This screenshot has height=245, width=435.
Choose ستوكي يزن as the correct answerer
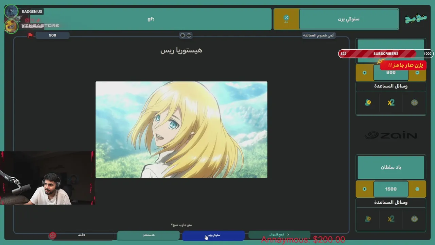tap(213, 235)
